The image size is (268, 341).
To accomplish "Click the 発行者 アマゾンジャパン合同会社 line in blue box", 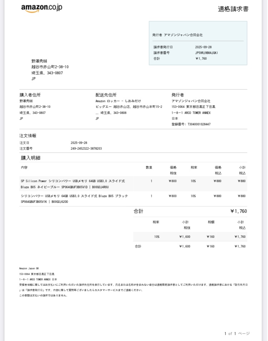I will [x=178, y=35].
